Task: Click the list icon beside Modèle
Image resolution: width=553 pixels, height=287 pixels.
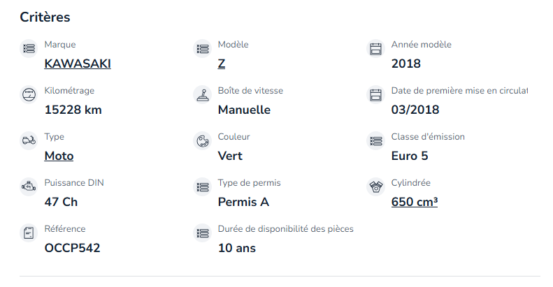Action: click(x=203, y=48)
